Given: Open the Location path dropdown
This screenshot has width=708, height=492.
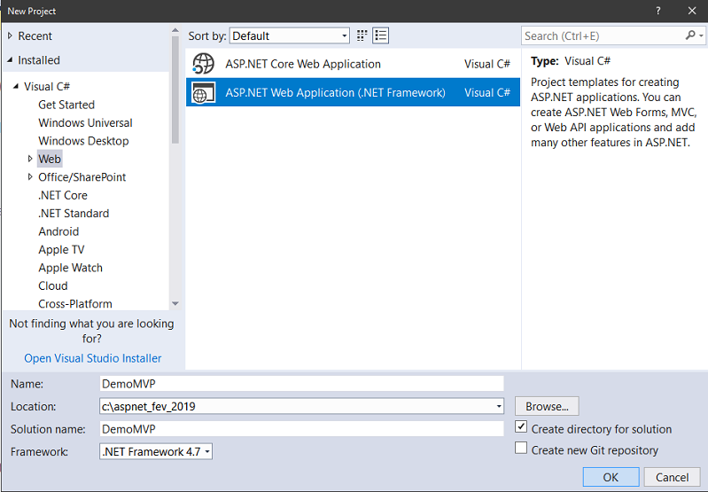Looking at the screenshot, I should point(499,406).
